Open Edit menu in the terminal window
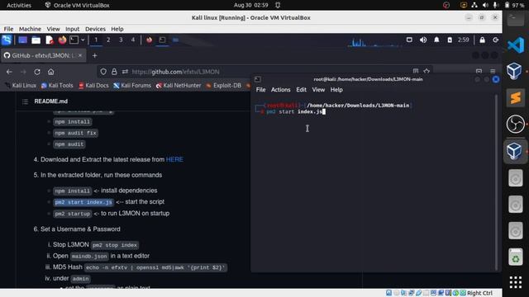Viewport: 529px width, 297px height. (x=301, y=90)
